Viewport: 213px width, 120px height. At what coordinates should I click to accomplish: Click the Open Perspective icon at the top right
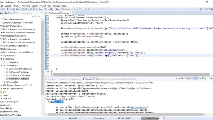point(206,9)
